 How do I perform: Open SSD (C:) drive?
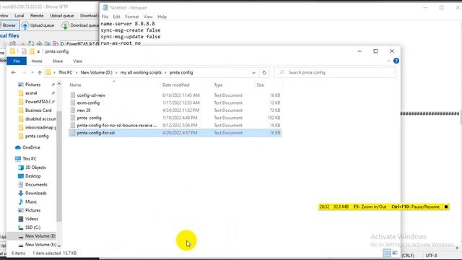[32, 227]
